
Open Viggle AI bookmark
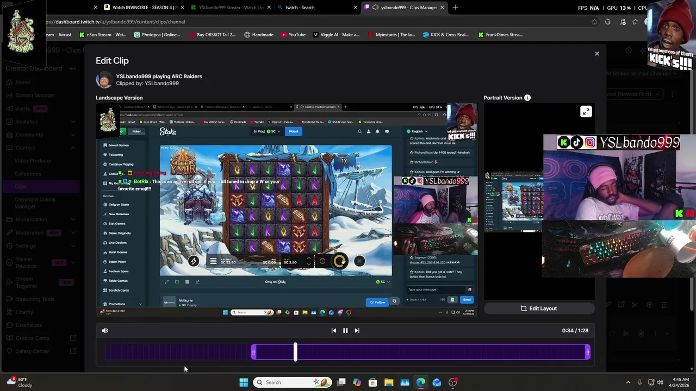pos(336,35)
